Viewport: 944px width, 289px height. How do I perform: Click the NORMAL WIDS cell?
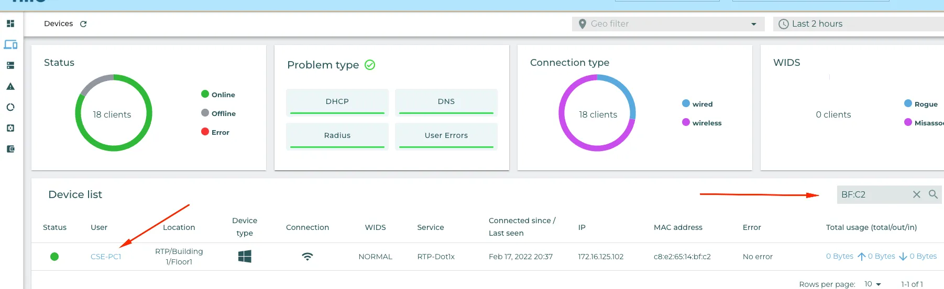click(376, 257)
